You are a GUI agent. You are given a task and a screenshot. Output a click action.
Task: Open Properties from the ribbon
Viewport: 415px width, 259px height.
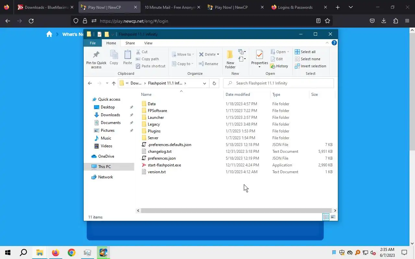(x=259, y=60)
